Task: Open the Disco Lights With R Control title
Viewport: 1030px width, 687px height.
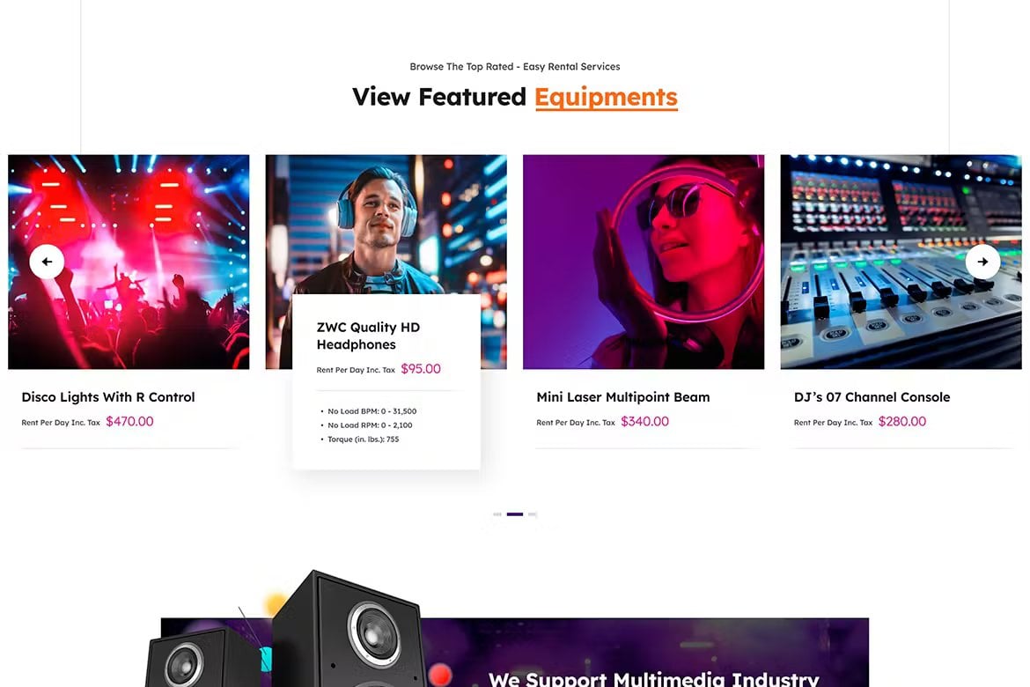Action: (x=108, y=397)
